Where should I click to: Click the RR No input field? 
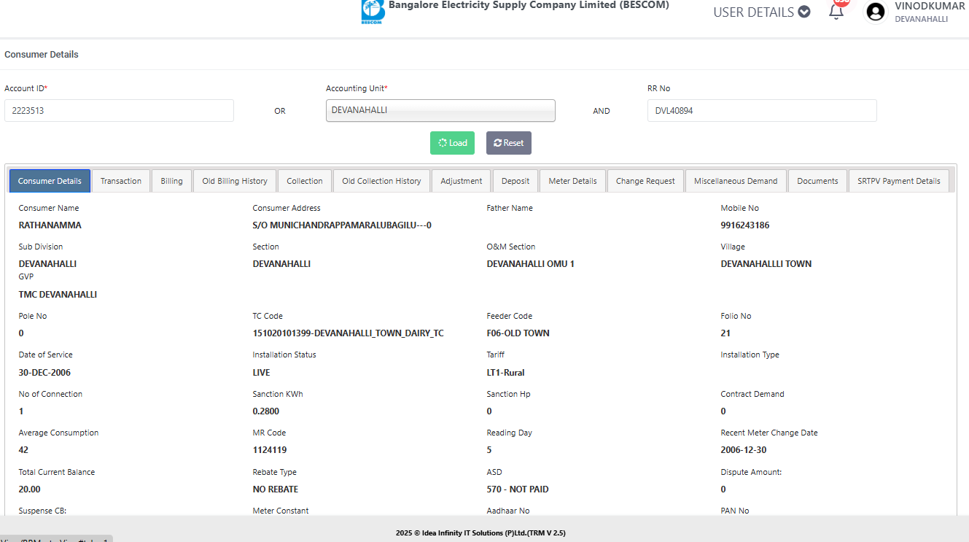pos(761,110)
